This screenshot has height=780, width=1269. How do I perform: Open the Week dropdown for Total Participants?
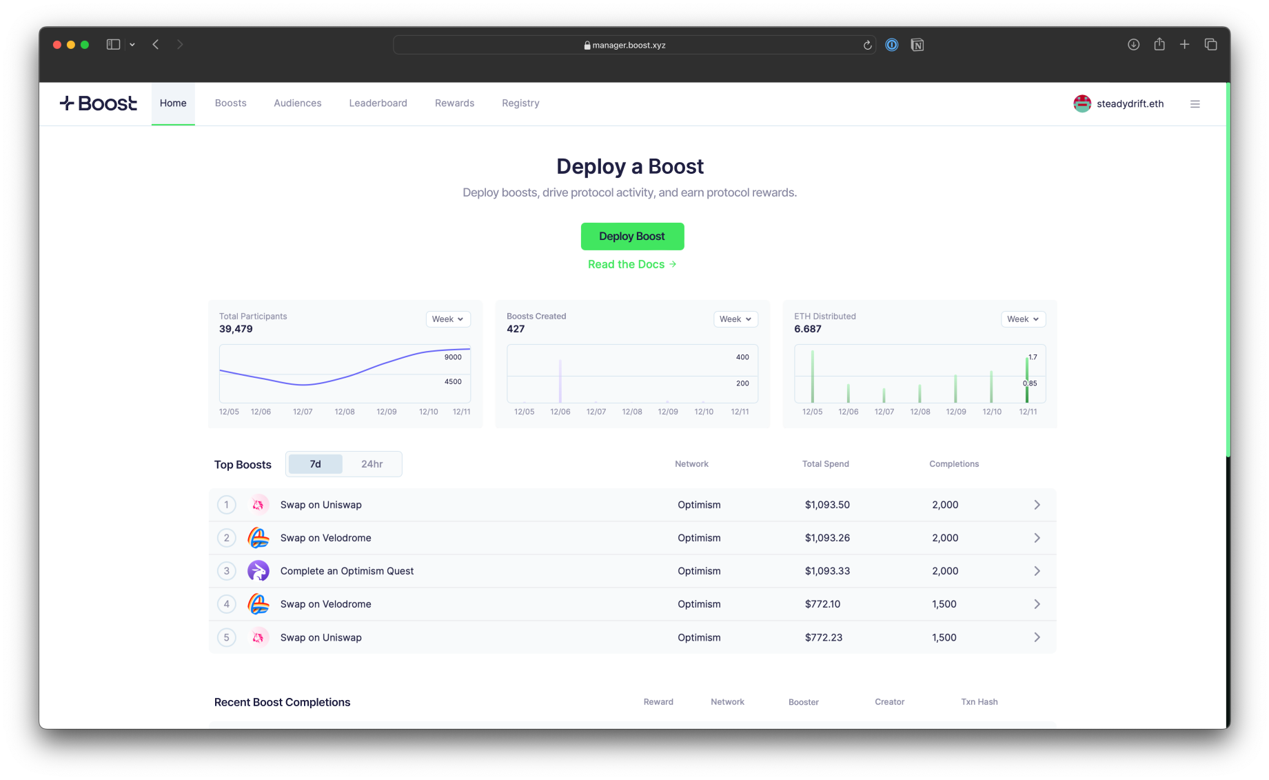tap(447, 319)
